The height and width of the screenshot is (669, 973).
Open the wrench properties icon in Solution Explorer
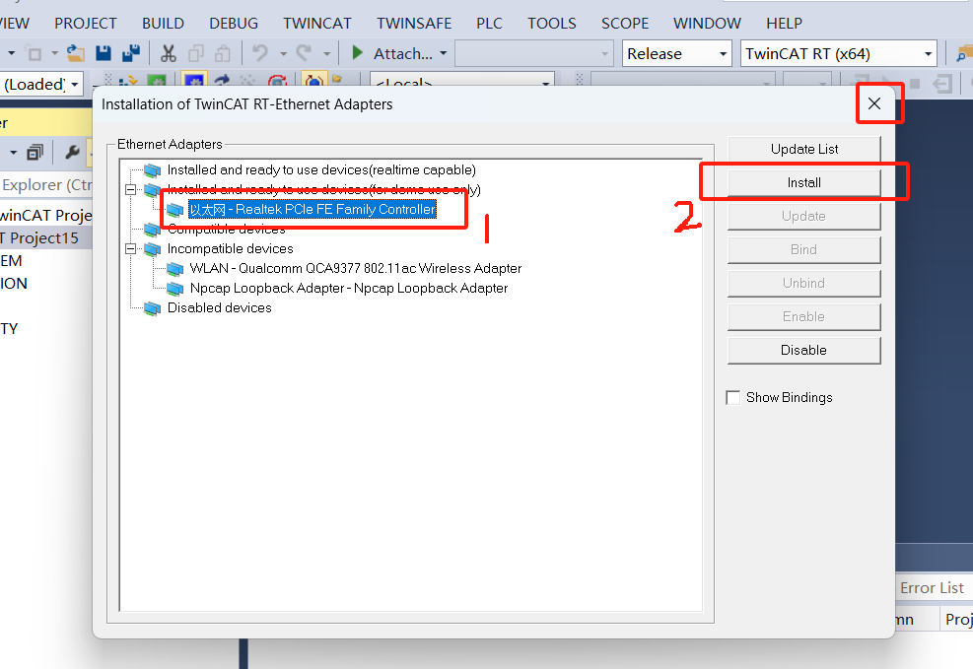[72, 152]
